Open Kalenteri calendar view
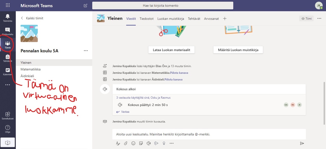The width and height of the screenshot is (326, 149). (x=8, y=72)
